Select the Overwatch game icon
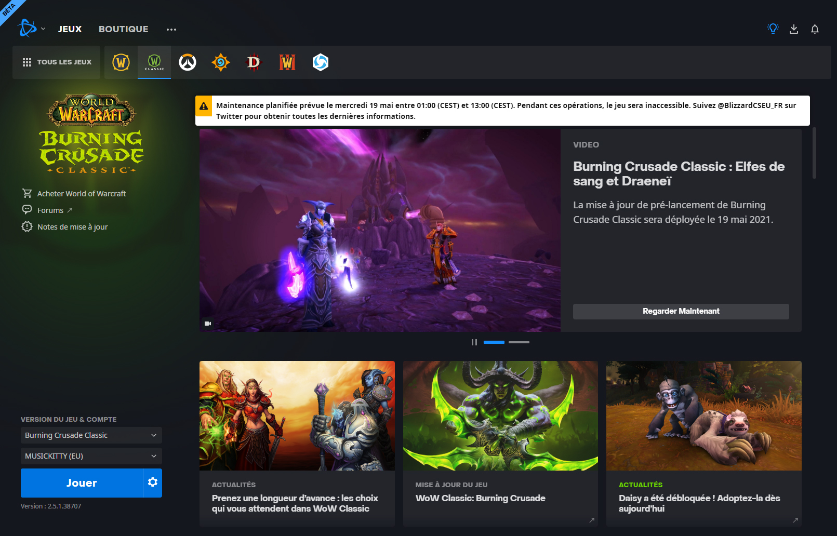The width and height of the screenshot is (837, 536). point(188,62)
